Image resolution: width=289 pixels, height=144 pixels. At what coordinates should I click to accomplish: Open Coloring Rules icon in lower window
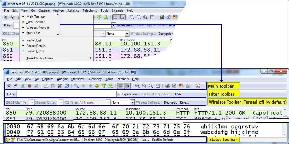click(181, 86)
